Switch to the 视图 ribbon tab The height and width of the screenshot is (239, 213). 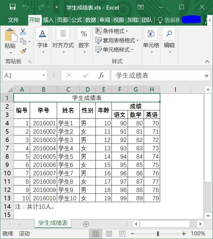tap(118, 20)
